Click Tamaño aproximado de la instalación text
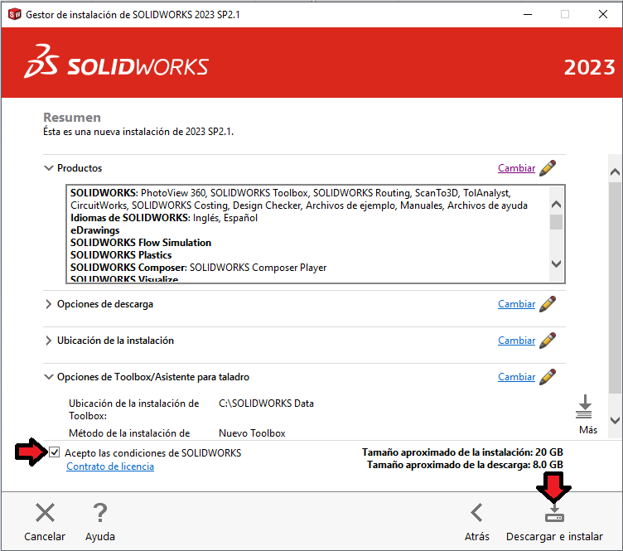623x551 pixels. tap(462, 452)
